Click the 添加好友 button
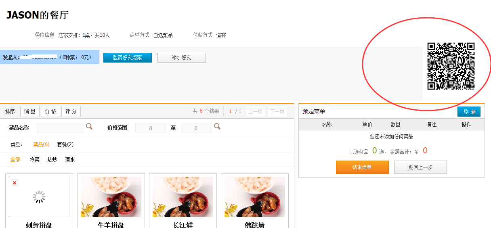 pos(182,58)
